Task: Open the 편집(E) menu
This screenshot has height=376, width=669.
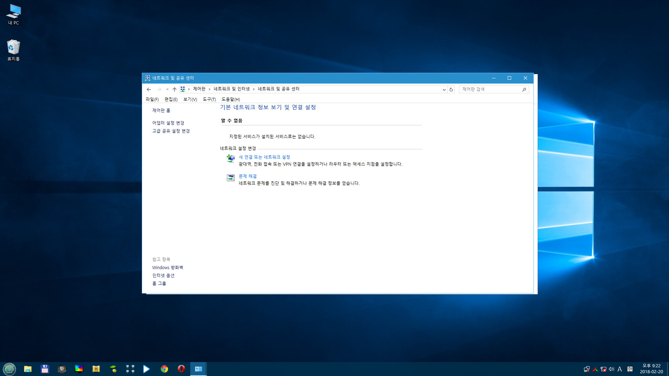Action: (x=171, y=100)
